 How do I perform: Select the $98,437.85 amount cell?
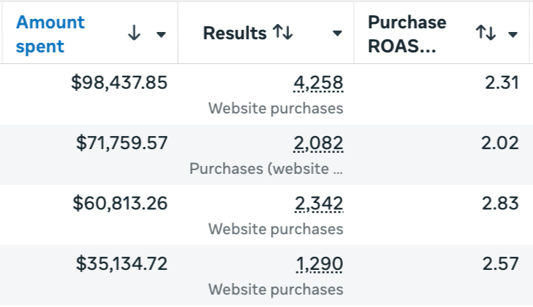[119, 82]
